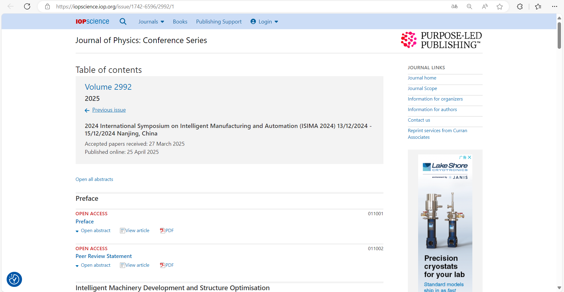View site information lock icon
564x292 pixels.
[47, 6]
